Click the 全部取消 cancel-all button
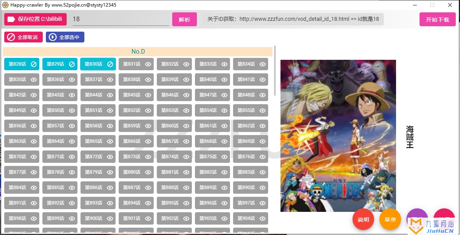 pyautogui.click(x=24, y=37)
